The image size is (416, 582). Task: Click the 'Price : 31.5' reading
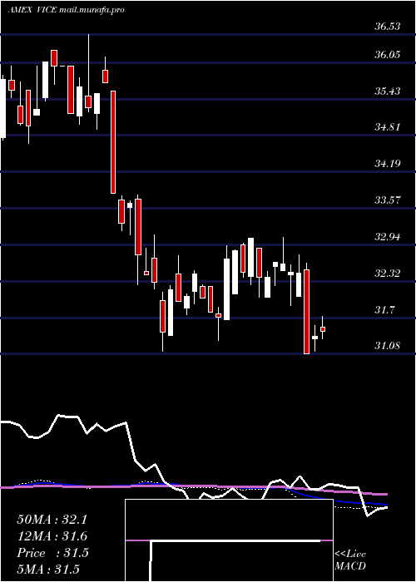[52, 553]
